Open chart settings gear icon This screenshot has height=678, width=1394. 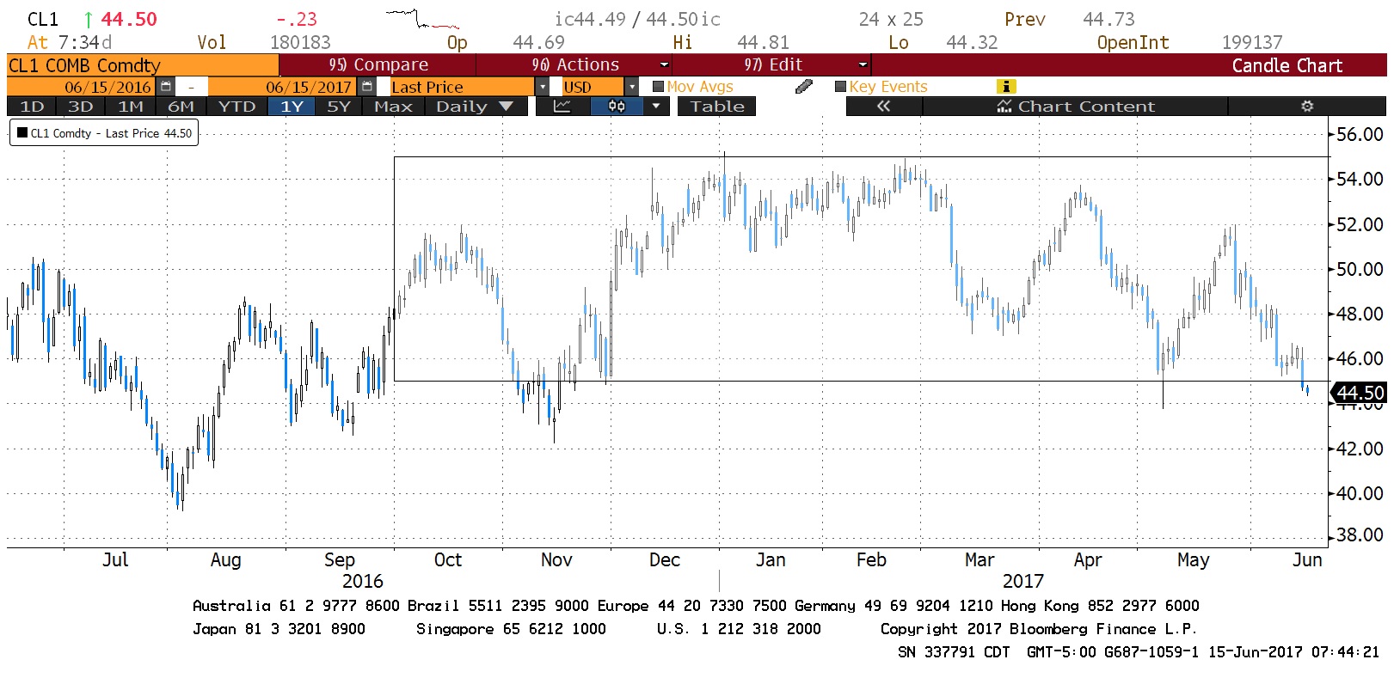1307,107
